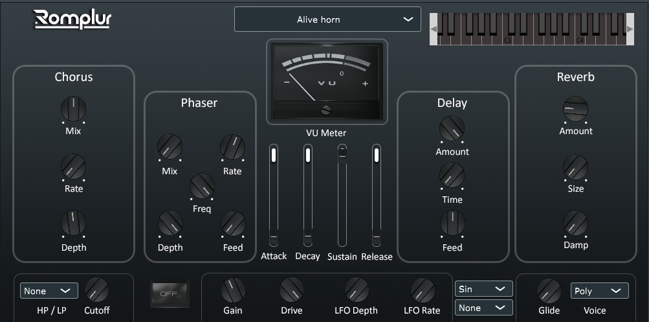
Task: Toggle the OFF switch button
Action: pos(170,294)
